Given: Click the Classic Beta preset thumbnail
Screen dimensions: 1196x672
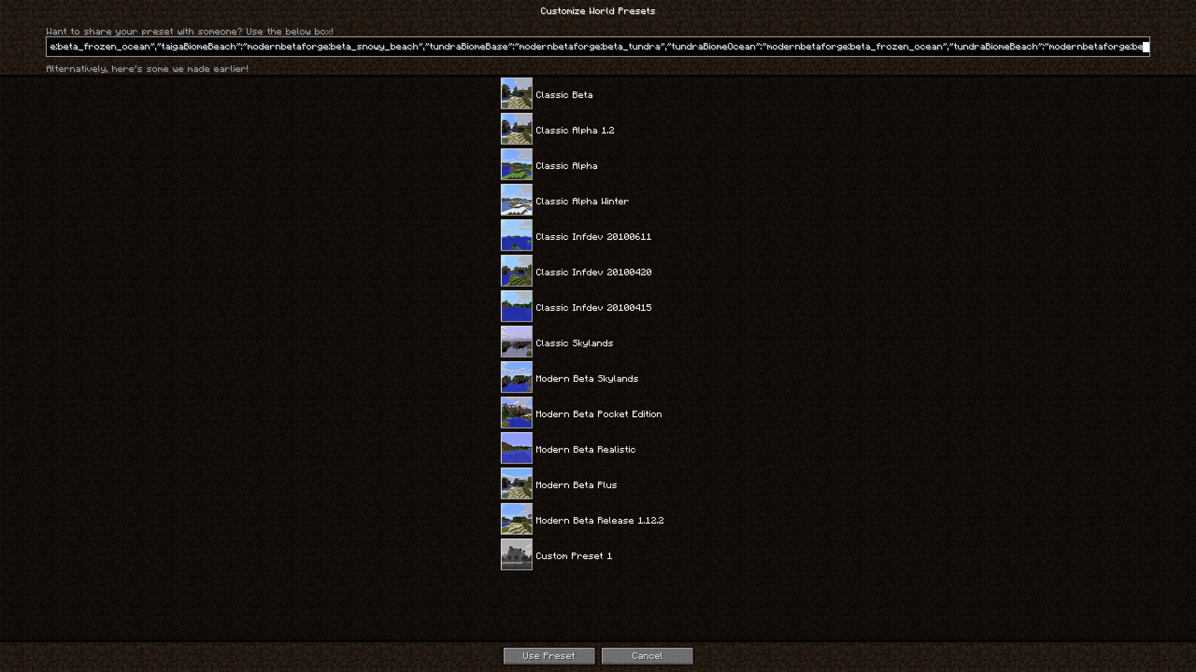Looking at the screenshot, I should [516, 93].
